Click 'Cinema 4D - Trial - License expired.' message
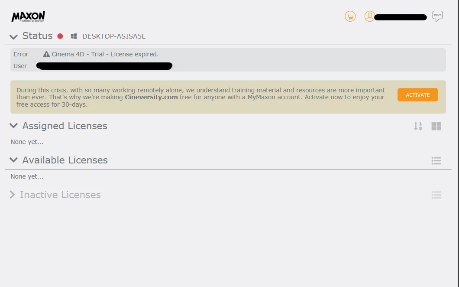 click(x=105, y=54)
